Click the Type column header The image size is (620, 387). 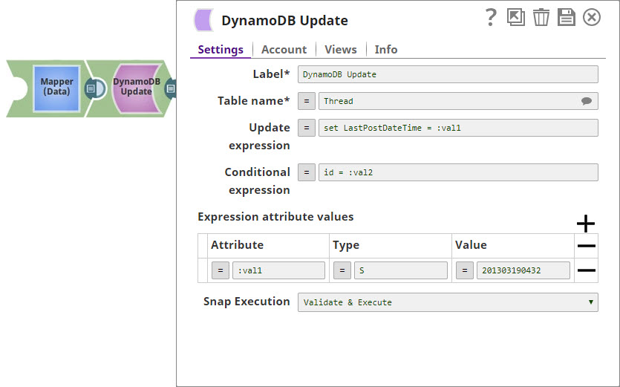[x=346, y=245]
